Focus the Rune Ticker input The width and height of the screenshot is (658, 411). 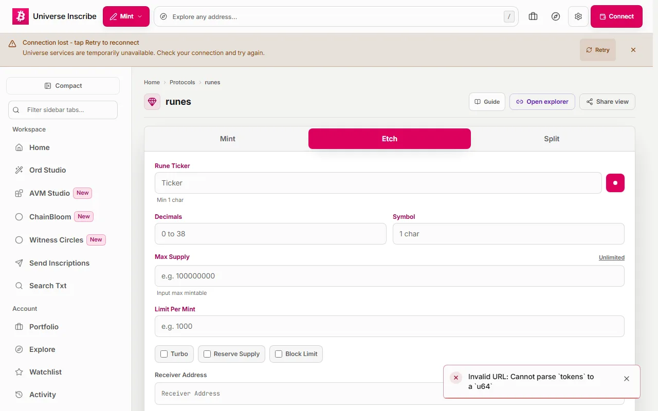point(378,183)
